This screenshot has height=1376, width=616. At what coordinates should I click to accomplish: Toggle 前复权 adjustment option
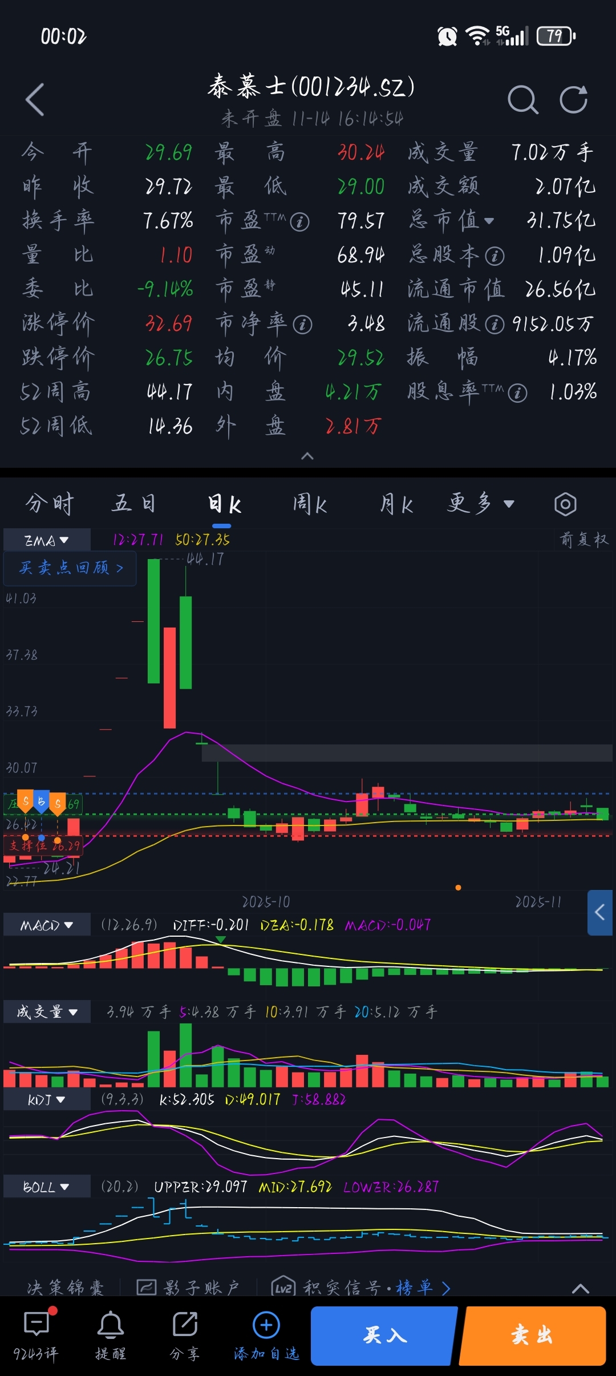(584, 540)
